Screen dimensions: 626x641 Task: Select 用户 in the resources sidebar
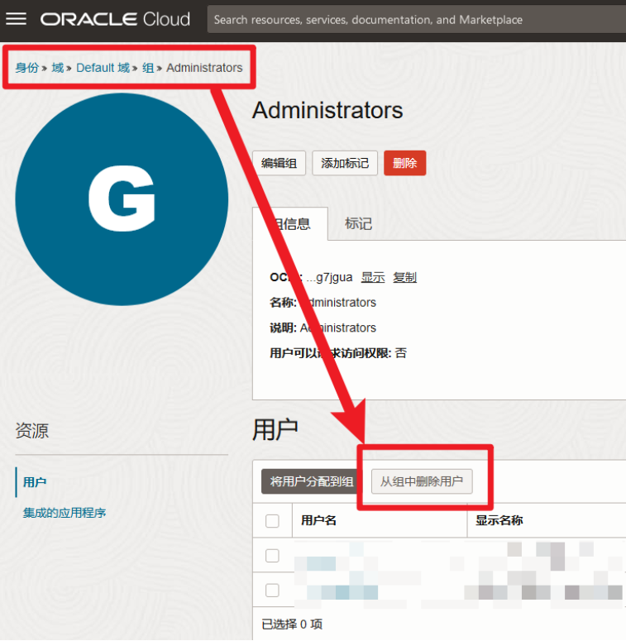(35, 482)
